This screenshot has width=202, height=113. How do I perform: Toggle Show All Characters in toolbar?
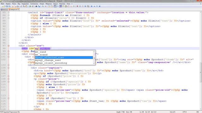pyautogui.click(x=58, y=6)
